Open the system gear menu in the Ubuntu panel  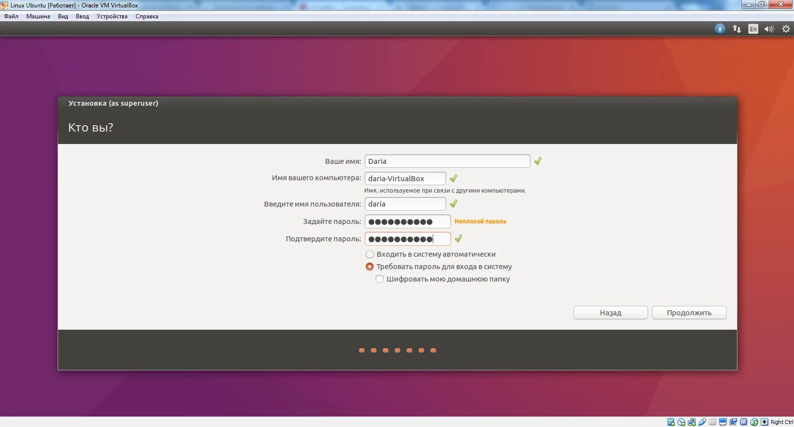point(786,29)
